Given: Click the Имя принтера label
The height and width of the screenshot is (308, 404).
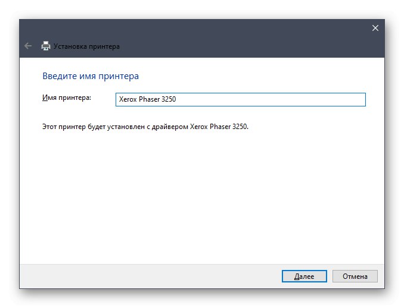Looking at the screenshot, I should (x=66, y=98).
